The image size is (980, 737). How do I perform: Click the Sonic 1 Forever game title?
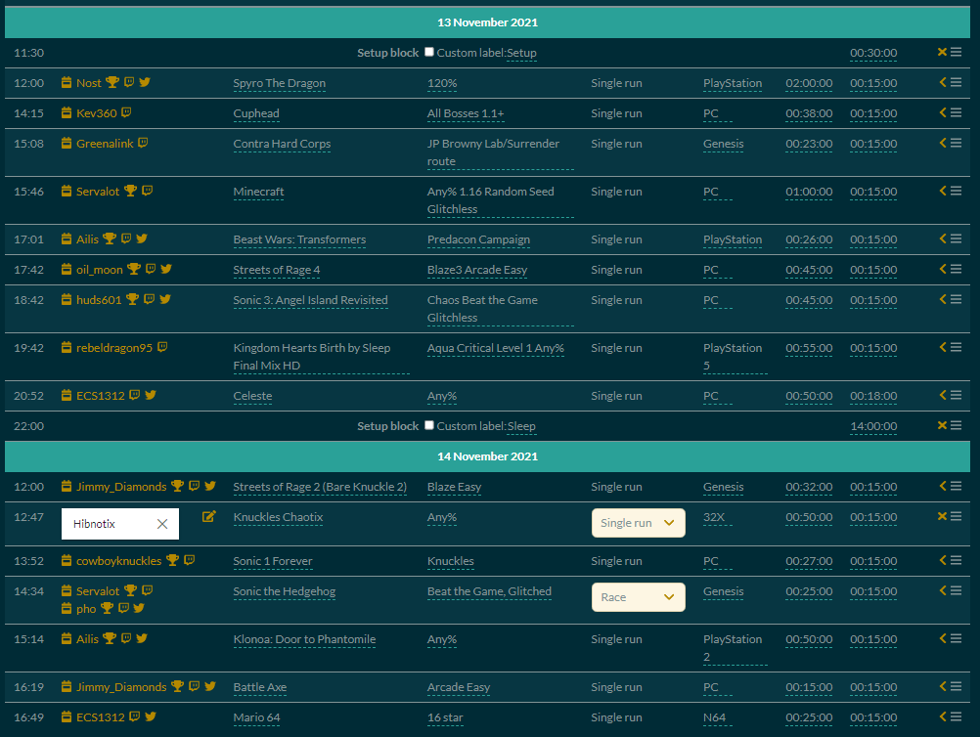(273, 561)
